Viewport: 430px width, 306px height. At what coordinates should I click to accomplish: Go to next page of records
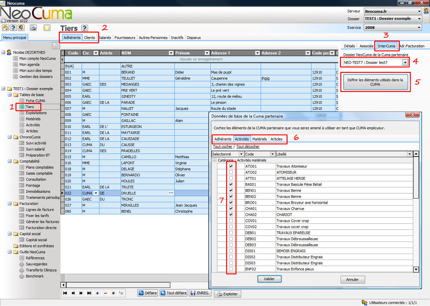81,293
